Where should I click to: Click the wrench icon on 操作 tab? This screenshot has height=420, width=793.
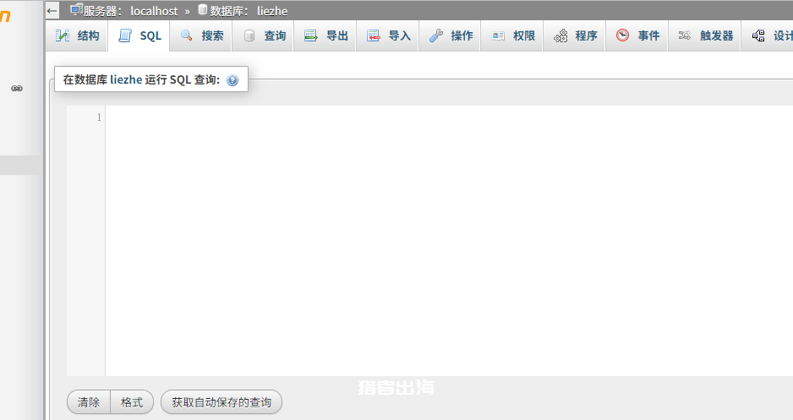pos(436,35)
